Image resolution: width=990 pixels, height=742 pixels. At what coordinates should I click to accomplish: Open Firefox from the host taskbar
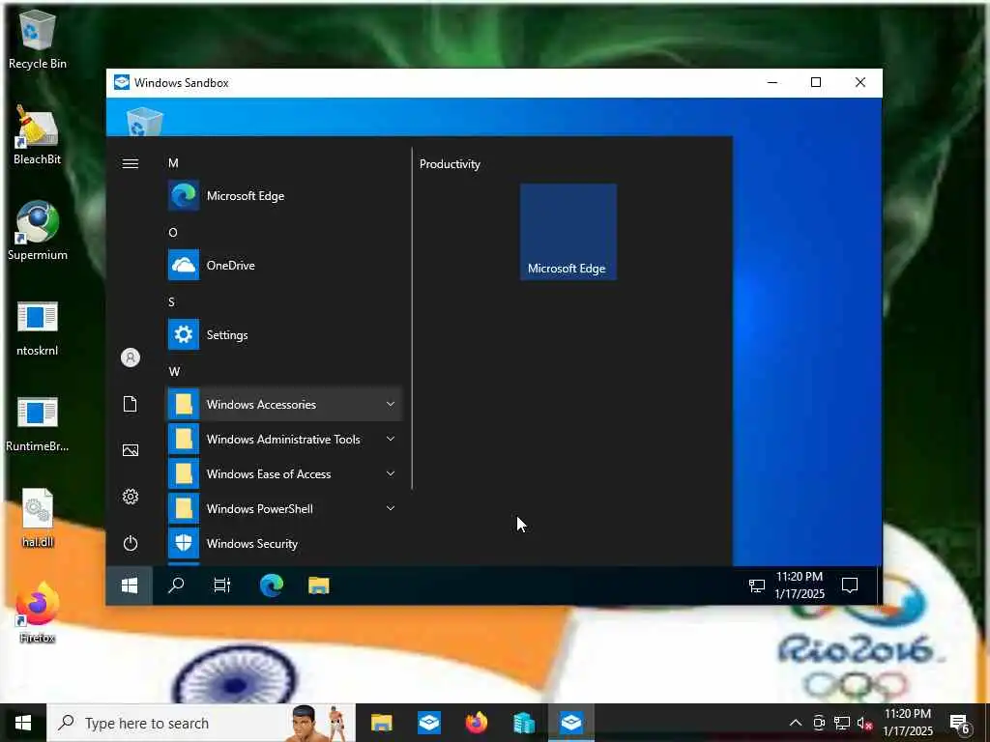click(x=477, y=723)
